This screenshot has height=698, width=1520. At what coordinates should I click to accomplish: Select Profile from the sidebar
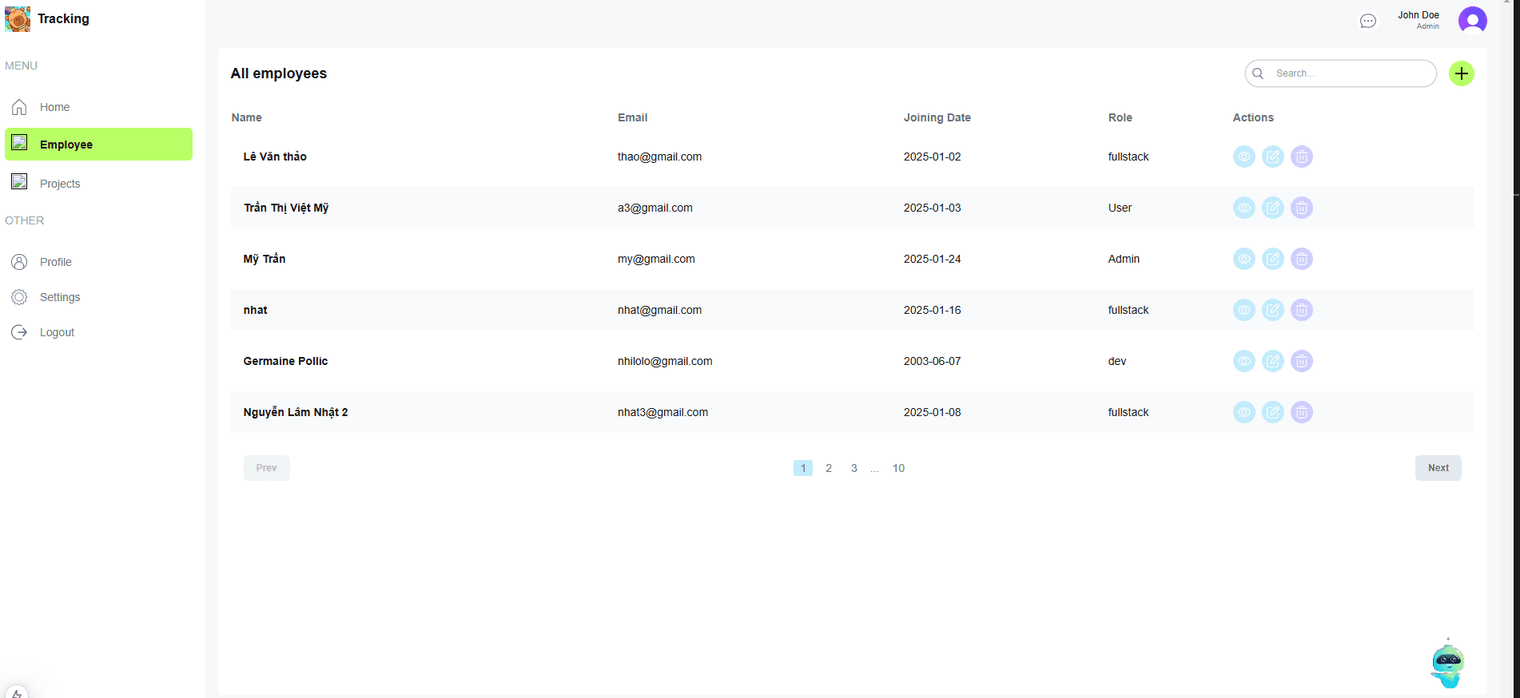pos(56,262)
